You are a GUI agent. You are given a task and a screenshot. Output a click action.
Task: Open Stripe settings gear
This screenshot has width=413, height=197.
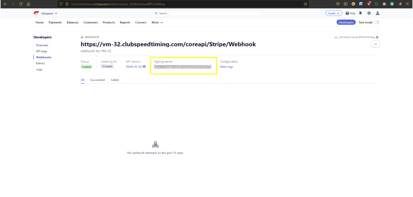pos(369,13)
